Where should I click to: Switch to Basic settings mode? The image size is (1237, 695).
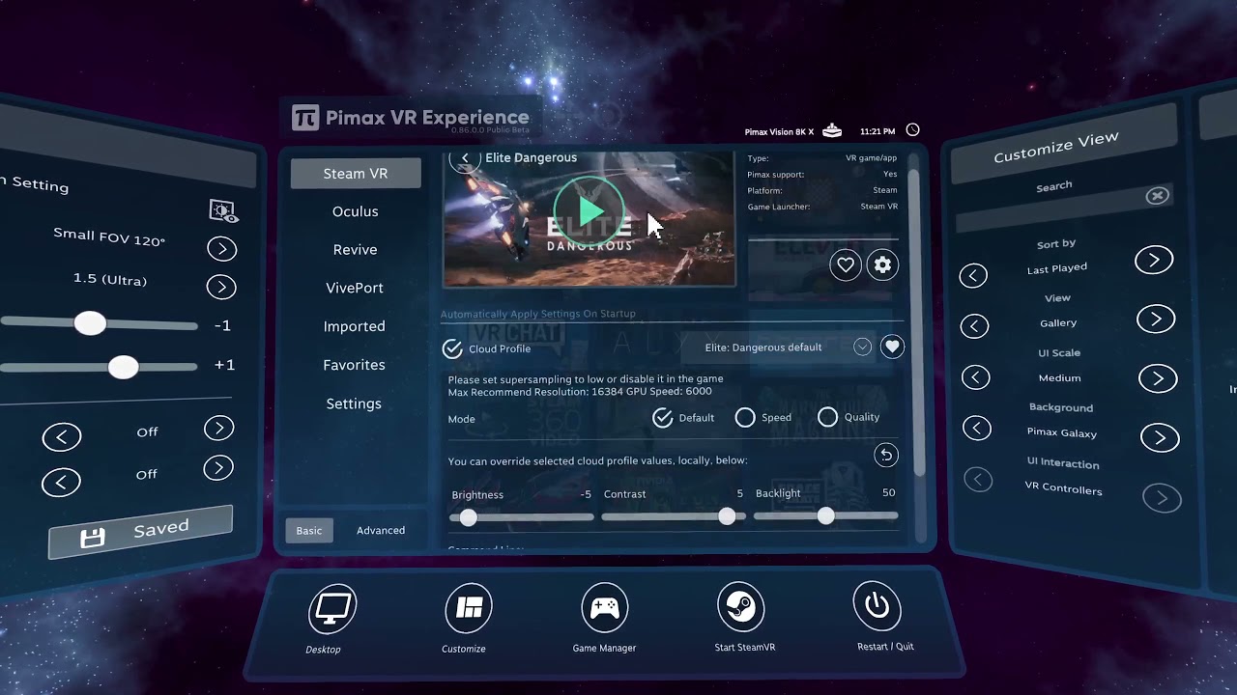309,530
